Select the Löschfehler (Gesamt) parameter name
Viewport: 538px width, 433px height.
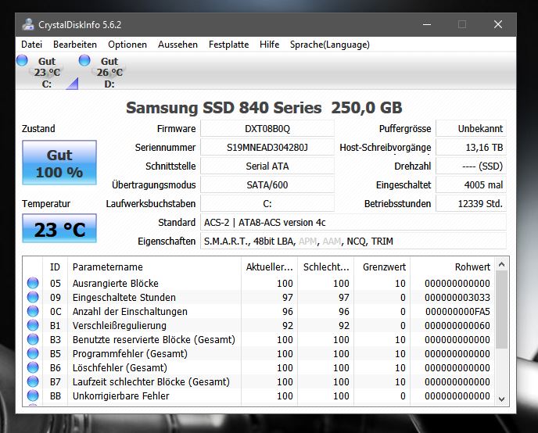pyautogui.click(x=120, y=367)
